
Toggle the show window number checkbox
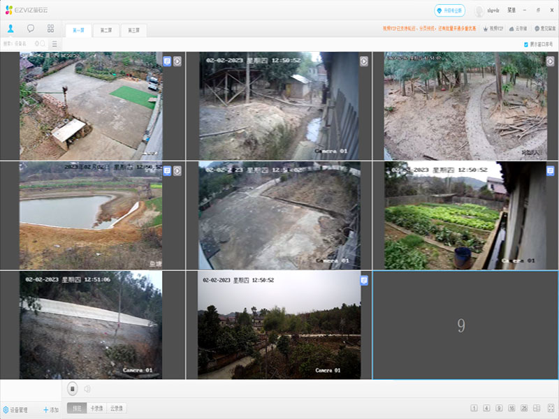(525, 44)
